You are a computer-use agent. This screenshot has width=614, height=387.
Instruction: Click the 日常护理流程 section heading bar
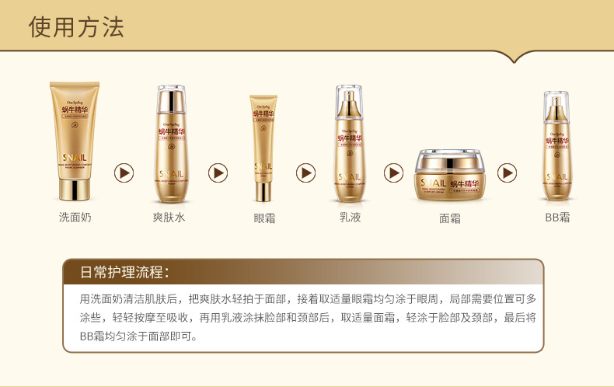click(303, 272)
